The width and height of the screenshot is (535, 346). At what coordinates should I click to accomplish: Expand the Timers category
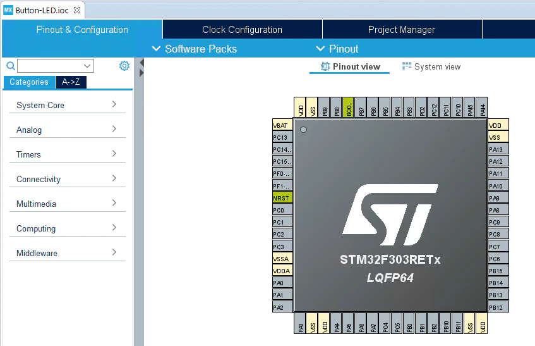pyautogui.click(x=68, y=154)
